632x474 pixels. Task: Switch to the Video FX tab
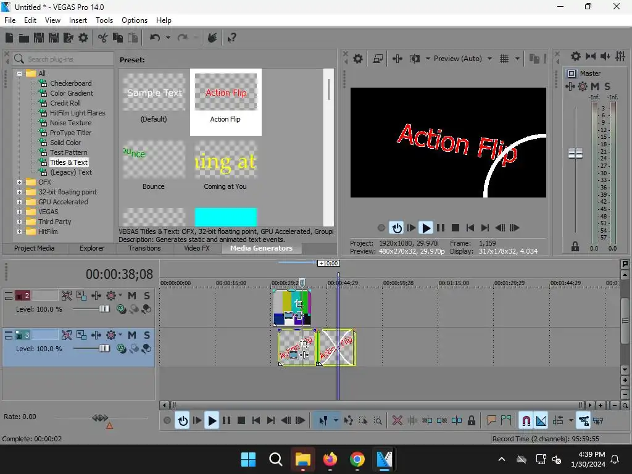click(197, 248)
